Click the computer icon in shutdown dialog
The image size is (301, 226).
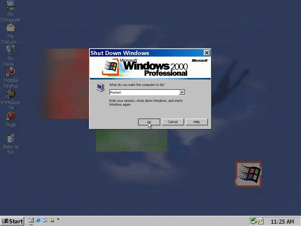click(x=101, y=87)
